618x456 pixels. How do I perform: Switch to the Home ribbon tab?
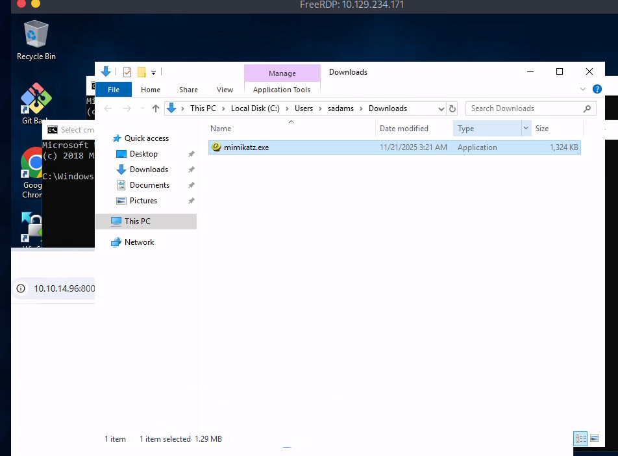(x=151, y=90)
